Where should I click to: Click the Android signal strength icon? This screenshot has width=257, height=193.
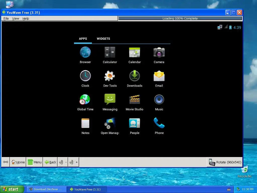(x=226, y=27)
